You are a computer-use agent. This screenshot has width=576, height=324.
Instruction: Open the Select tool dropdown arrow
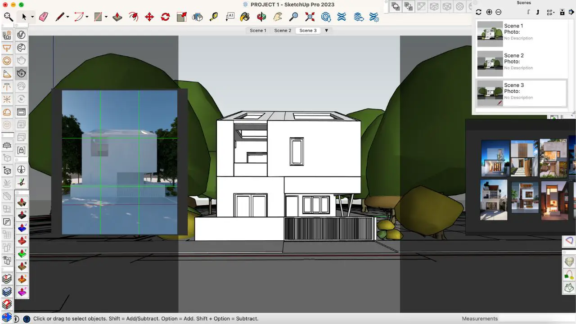(32, 18)
